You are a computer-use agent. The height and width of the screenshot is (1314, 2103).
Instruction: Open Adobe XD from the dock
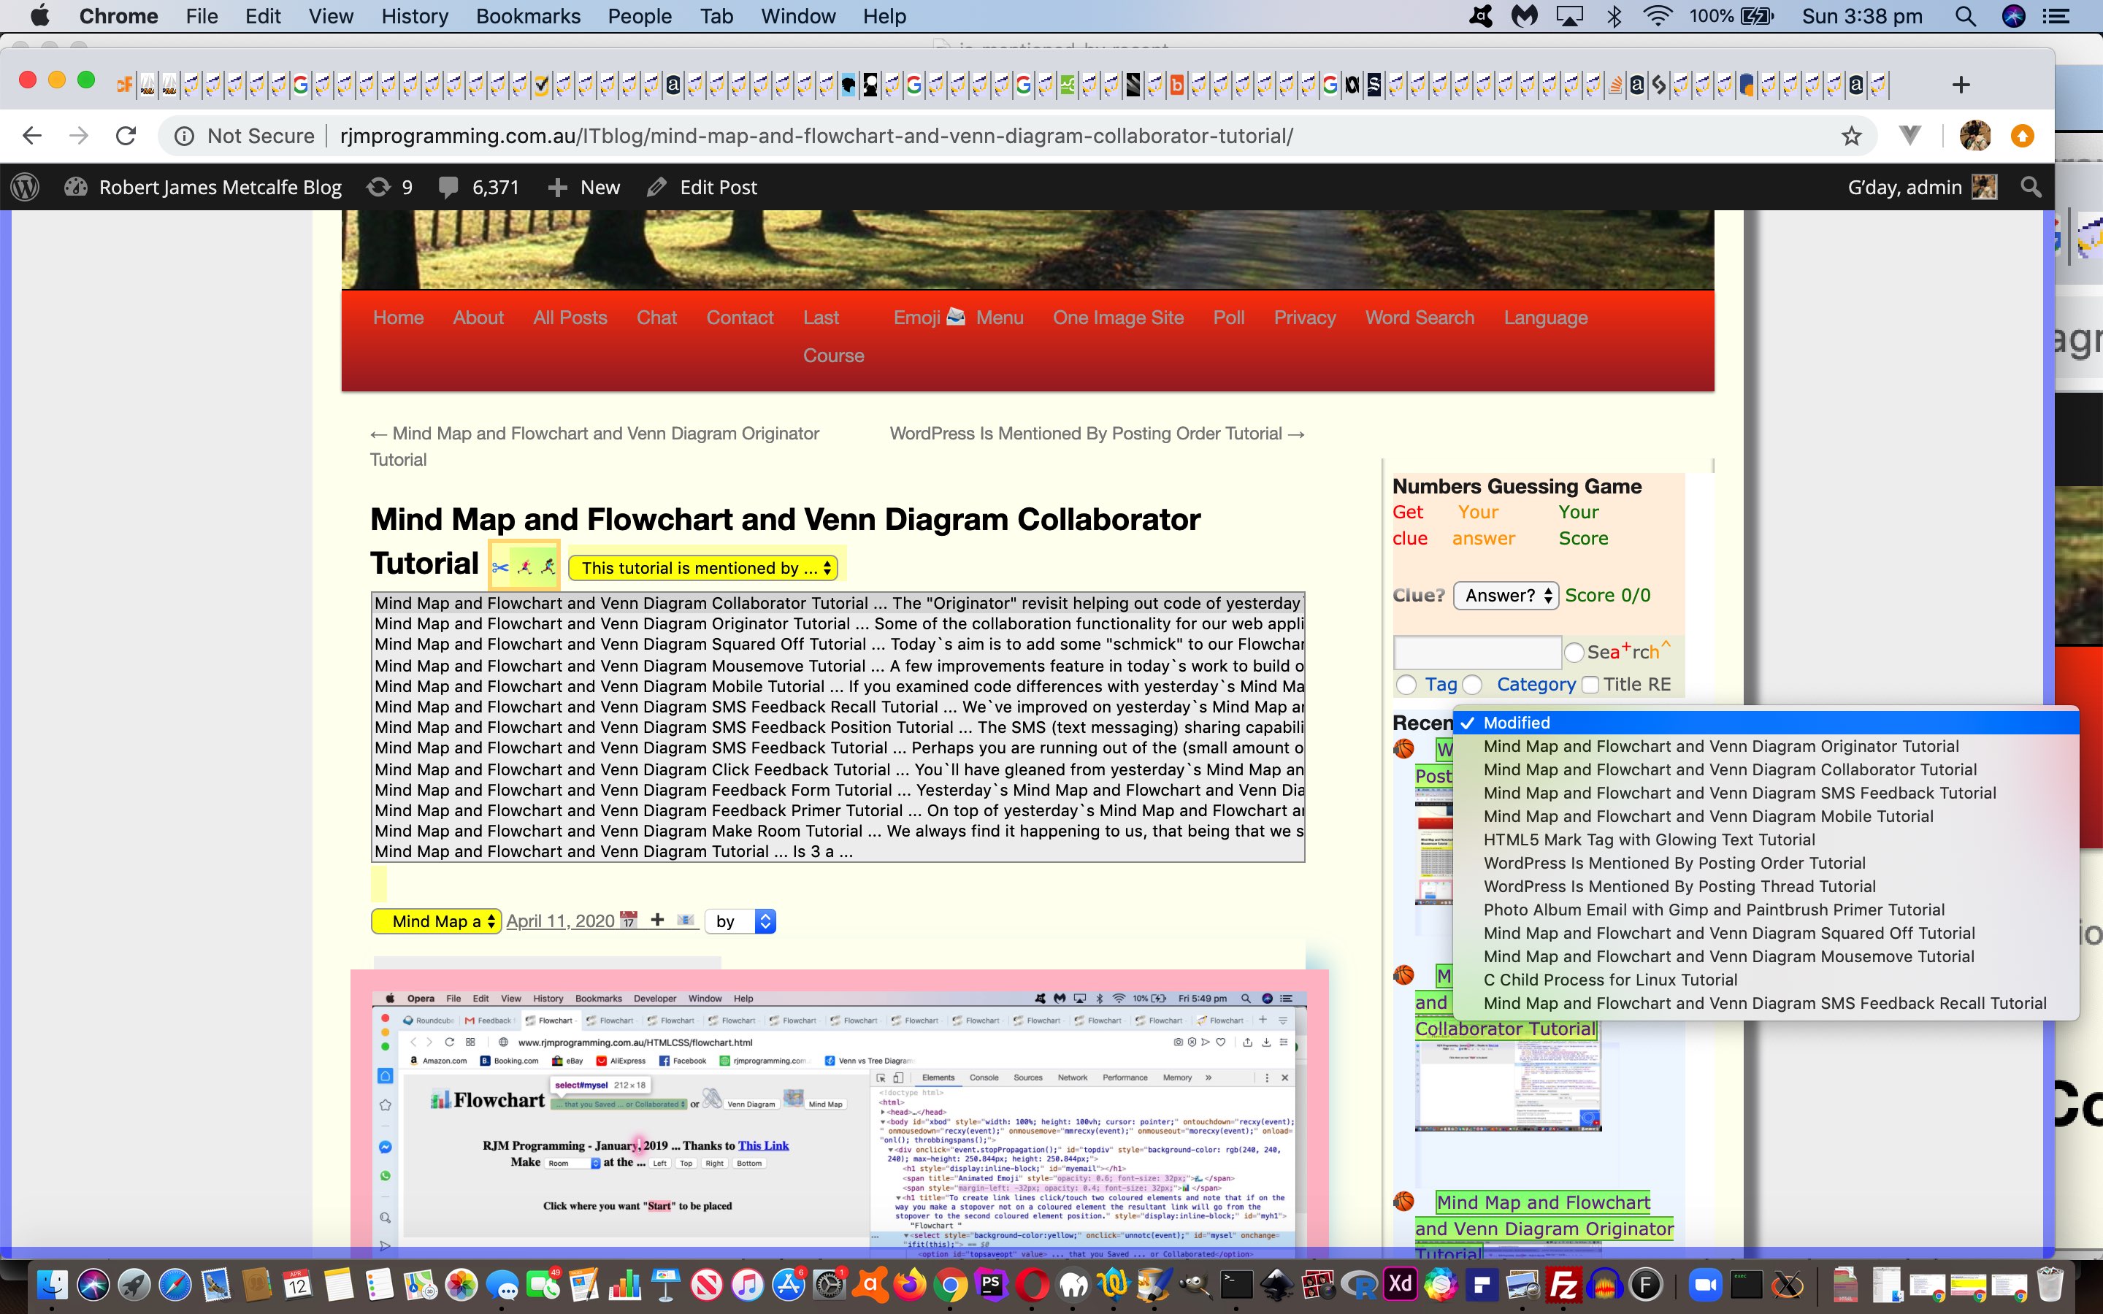pos(1400,1285)
